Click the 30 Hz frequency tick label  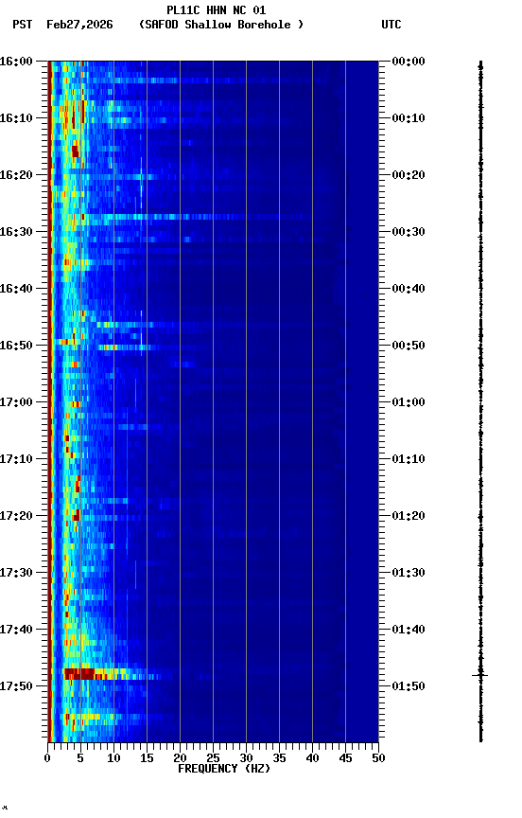point(246,758)
